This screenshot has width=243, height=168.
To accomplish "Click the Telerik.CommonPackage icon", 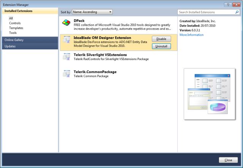I will (x=67, y=74).
